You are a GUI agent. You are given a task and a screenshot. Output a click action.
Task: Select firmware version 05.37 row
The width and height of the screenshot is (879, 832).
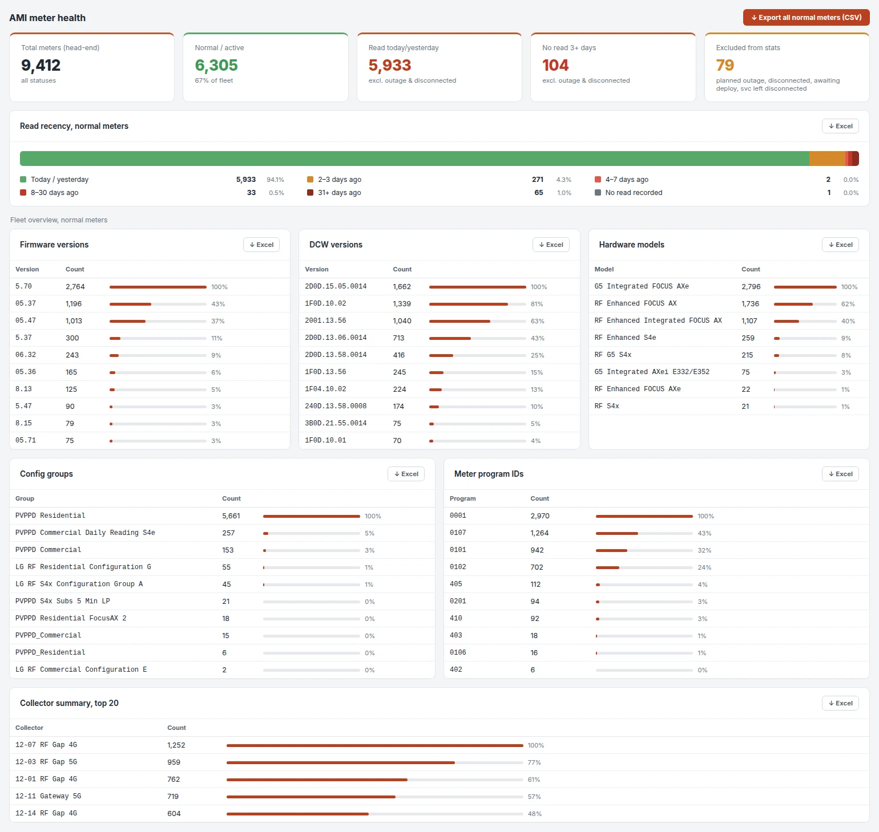point(150,304)
